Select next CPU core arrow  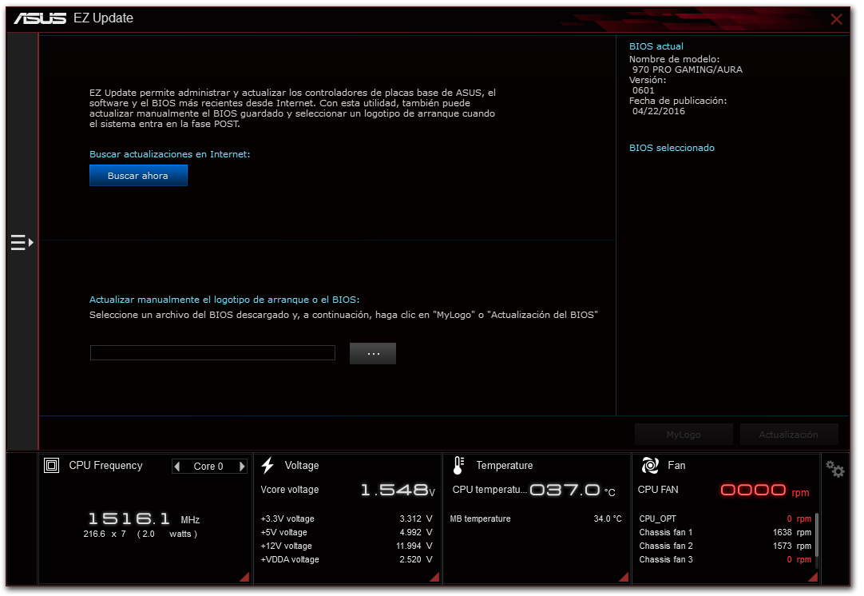pyautogui.click(x=241, y=467)
